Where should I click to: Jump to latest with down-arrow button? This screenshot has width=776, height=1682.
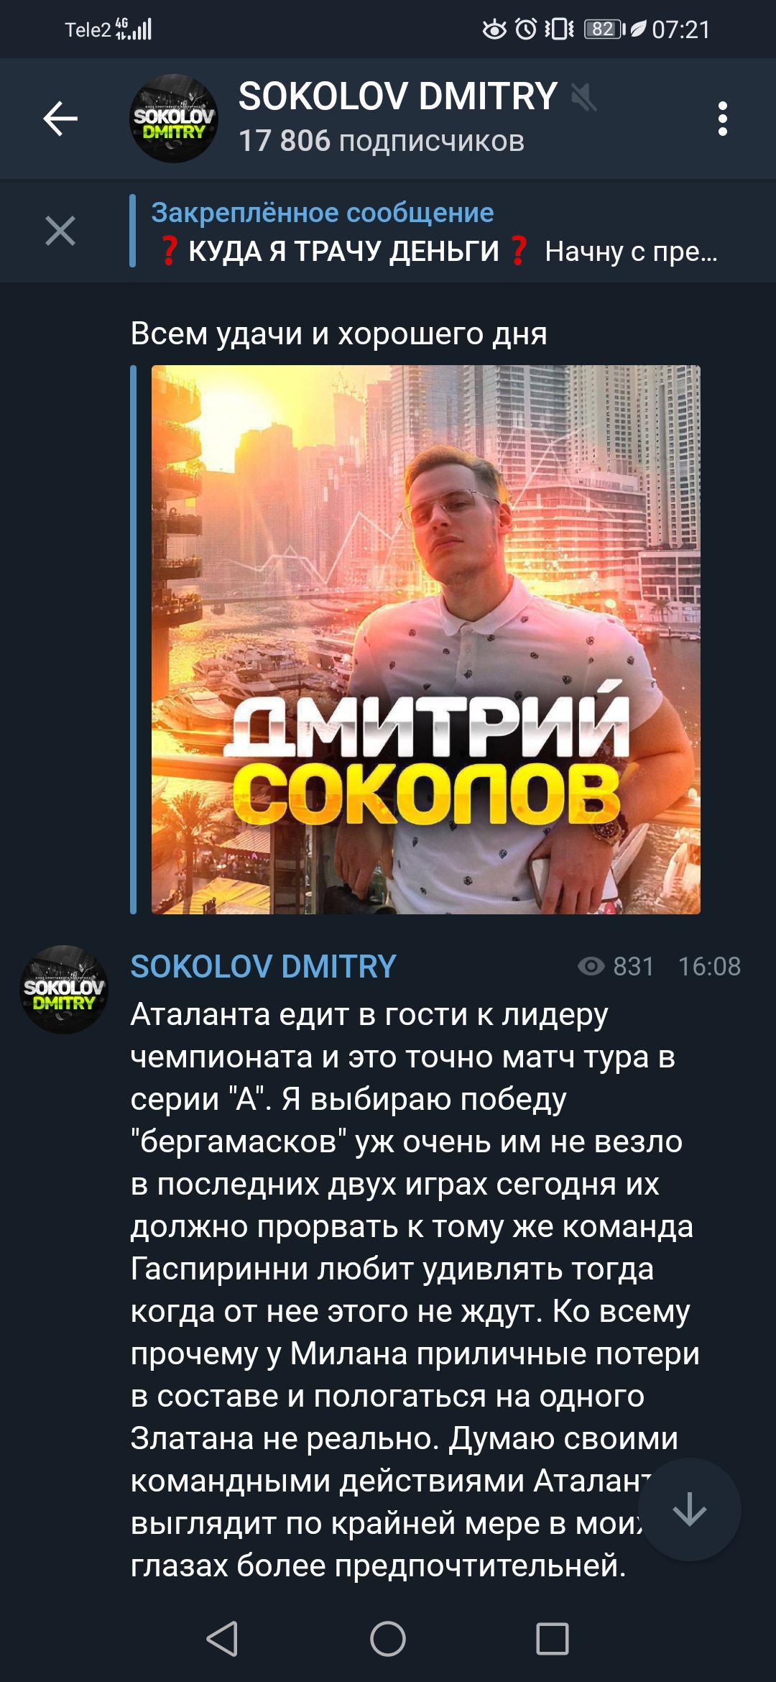coord(689,1509)
